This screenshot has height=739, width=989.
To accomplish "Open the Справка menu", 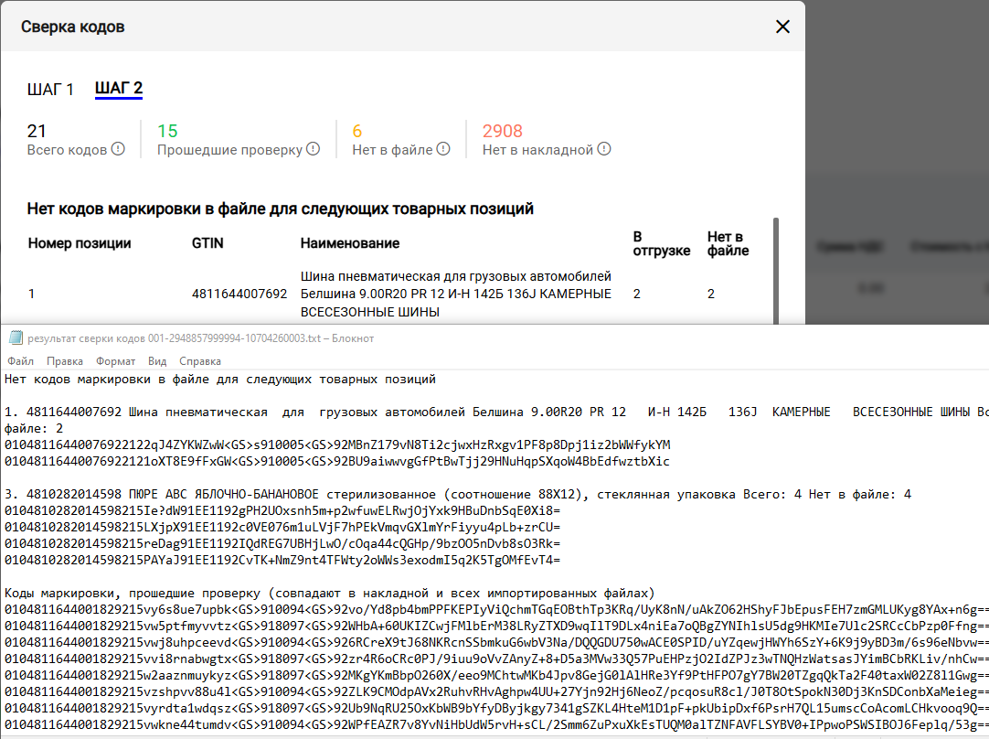I will tap(200, 361).
